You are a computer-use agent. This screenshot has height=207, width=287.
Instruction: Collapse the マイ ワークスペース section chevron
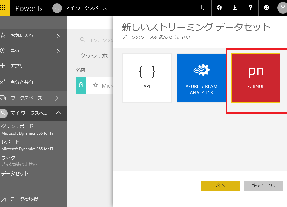58,113
